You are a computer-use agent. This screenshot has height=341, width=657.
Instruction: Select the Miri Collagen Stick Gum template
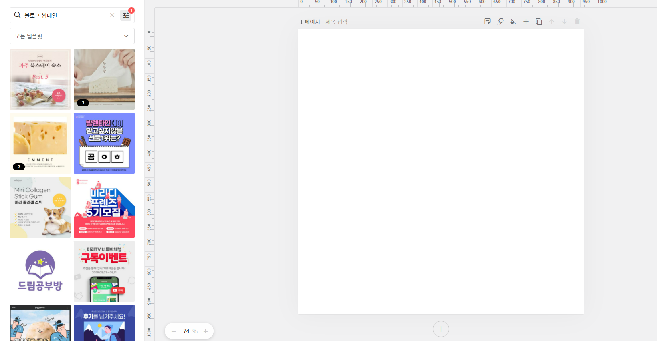point(40,207)
